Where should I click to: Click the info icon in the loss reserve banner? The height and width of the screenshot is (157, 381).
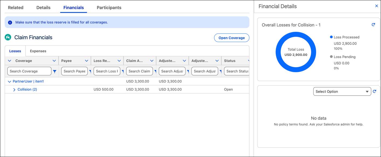coord(10,22)
